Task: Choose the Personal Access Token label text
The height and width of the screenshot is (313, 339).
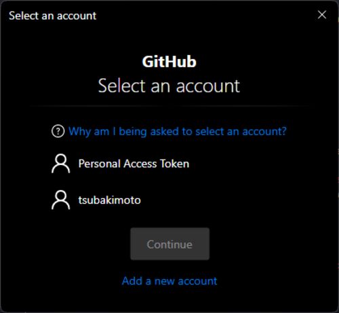Action: (134, 164)
